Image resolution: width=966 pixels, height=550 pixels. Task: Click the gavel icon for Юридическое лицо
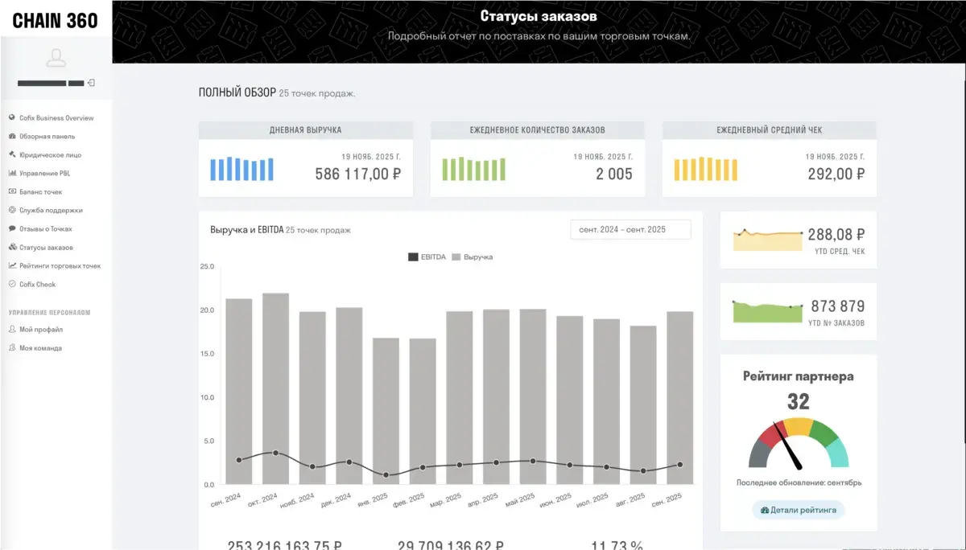12,154
